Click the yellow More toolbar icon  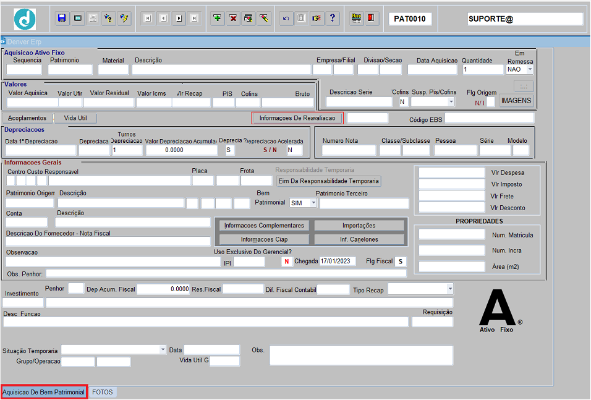click(356, 18)
